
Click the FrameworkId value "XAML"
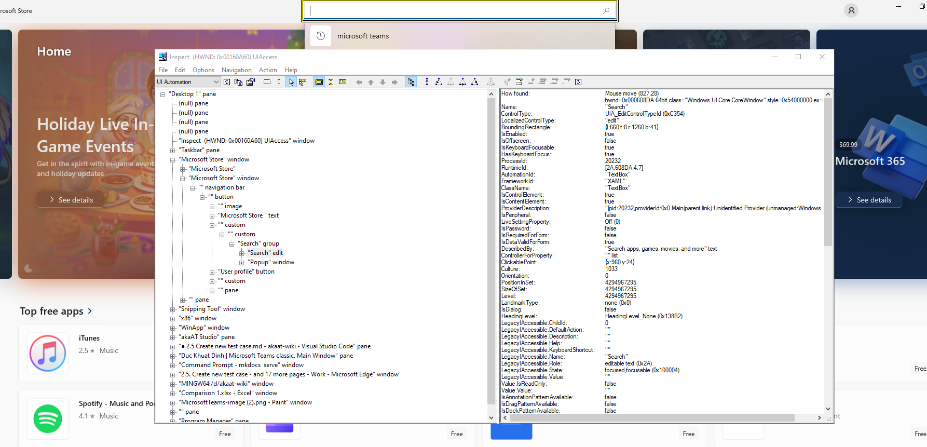coord(615,181)
